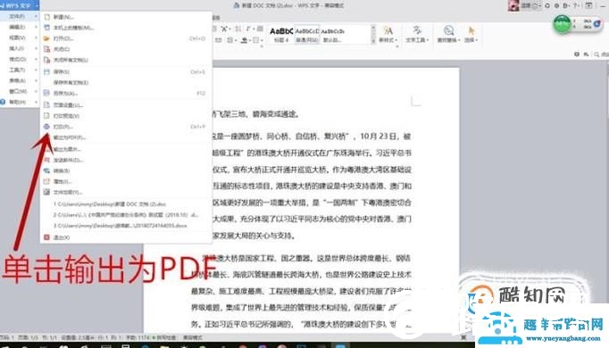Expand the View submenu arrow

point(36,37)
